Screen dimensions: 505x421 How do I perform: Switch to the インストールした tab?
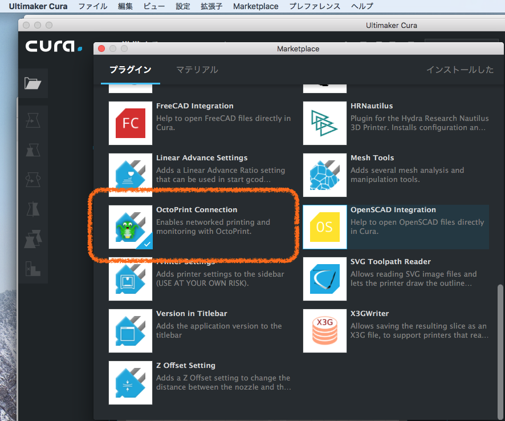click(x=460, y=70)
